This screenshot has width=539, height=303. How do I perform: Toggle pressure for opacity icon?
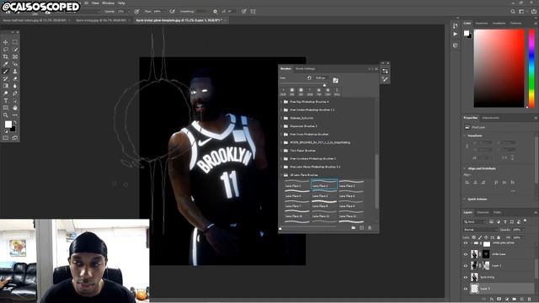tap(136, 11)
